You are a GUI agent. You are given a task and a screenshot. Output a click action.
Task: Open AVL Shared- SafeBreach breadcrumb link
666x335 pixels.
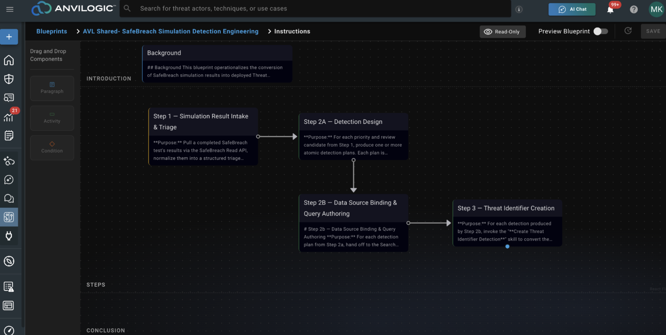pyautogui.click(x=171, y=31)
